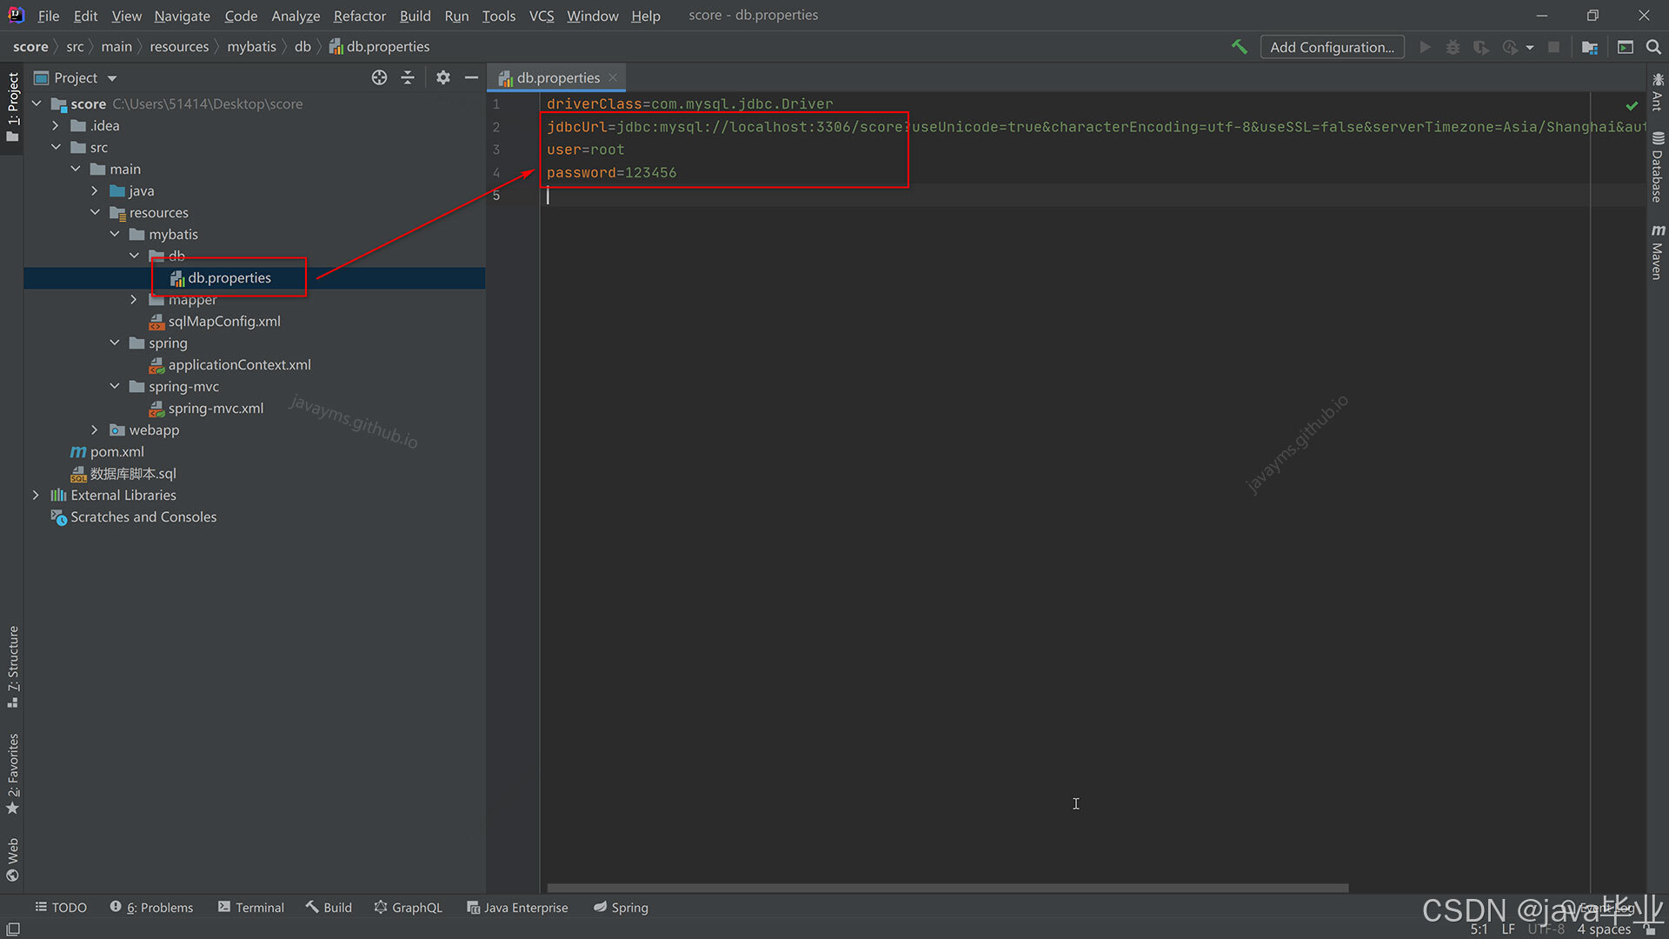The width and height of the screenshot is (1669, 939).
Task: Toggle the Web tool window
Action: click(x=12, y=856)
